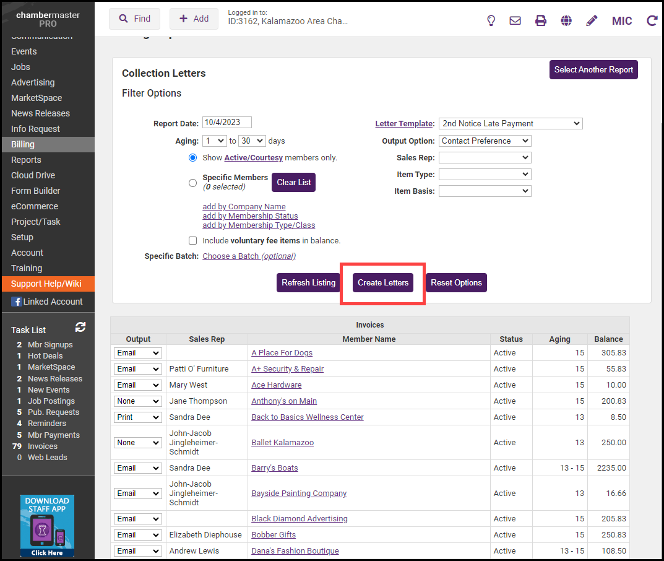Expand the Output Option dropdown
This screenshot has height=561, width=664.
[485, 141]
